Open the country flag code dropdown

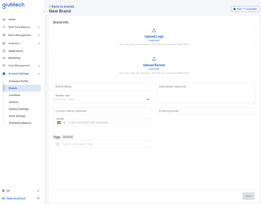tap(61, 122)
